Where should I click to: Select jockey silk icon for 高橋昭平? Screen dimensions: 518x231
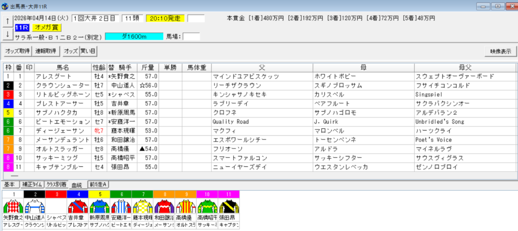click(x=207, y=206)
